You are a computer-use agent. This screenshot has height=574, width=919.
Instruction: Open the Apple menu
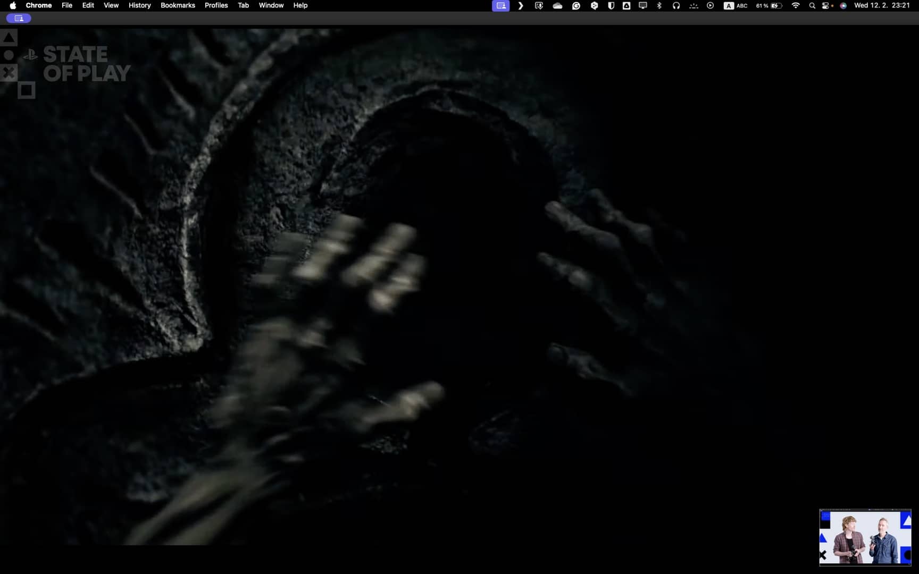pos(13,5)
